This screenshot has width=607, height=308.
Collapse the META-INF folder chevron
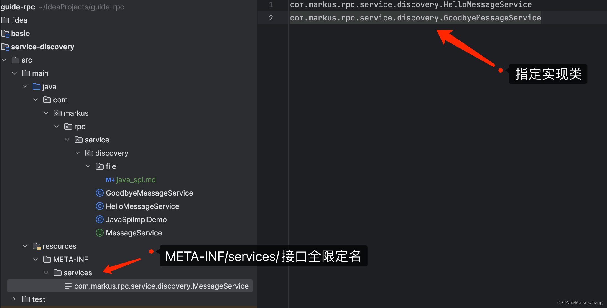[x=36, y=259]
